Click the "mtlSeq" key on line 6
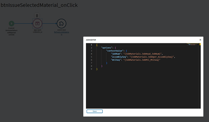209x122 pixels. pos(116,60)
